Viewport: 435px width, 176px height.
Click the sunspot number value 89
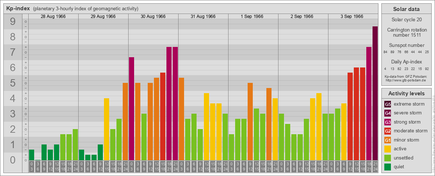(x=392, y=52)
